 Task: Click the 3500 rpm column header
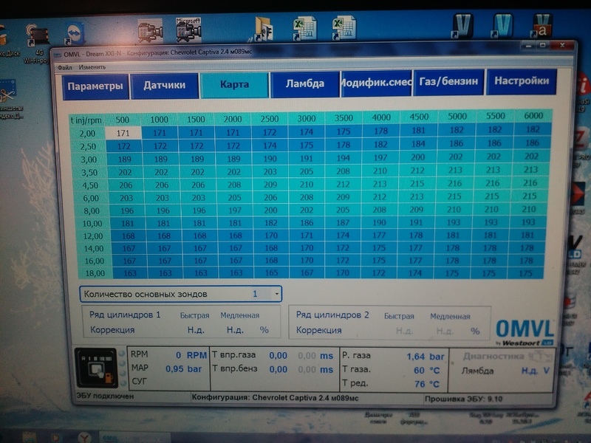tap(344, 118)
